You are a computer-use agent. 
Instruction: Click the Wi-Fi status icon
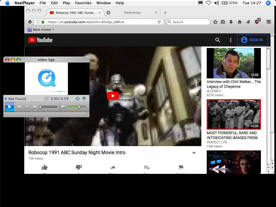coord(209,3)
